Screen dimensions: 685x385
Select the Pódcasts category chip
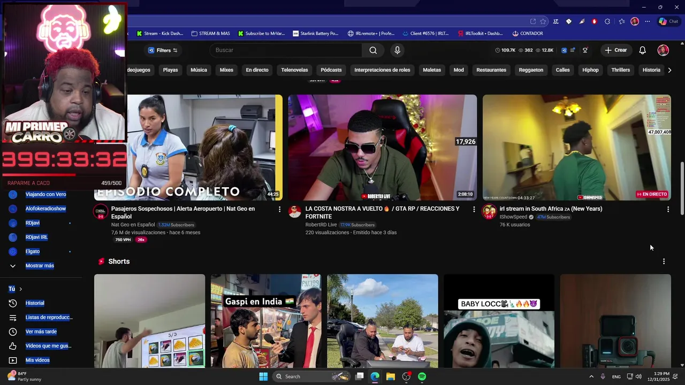tap(331, 70)
